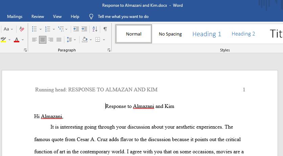Apply Heading 1 style
The width and height of the screenshot is (283, 156).
pos(206,34)
